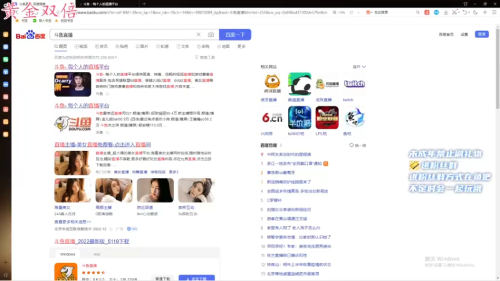Open 直播主播-美女直播免费看 ad link
Viewport: 500px width, 281px height.
tap(102, 145)
